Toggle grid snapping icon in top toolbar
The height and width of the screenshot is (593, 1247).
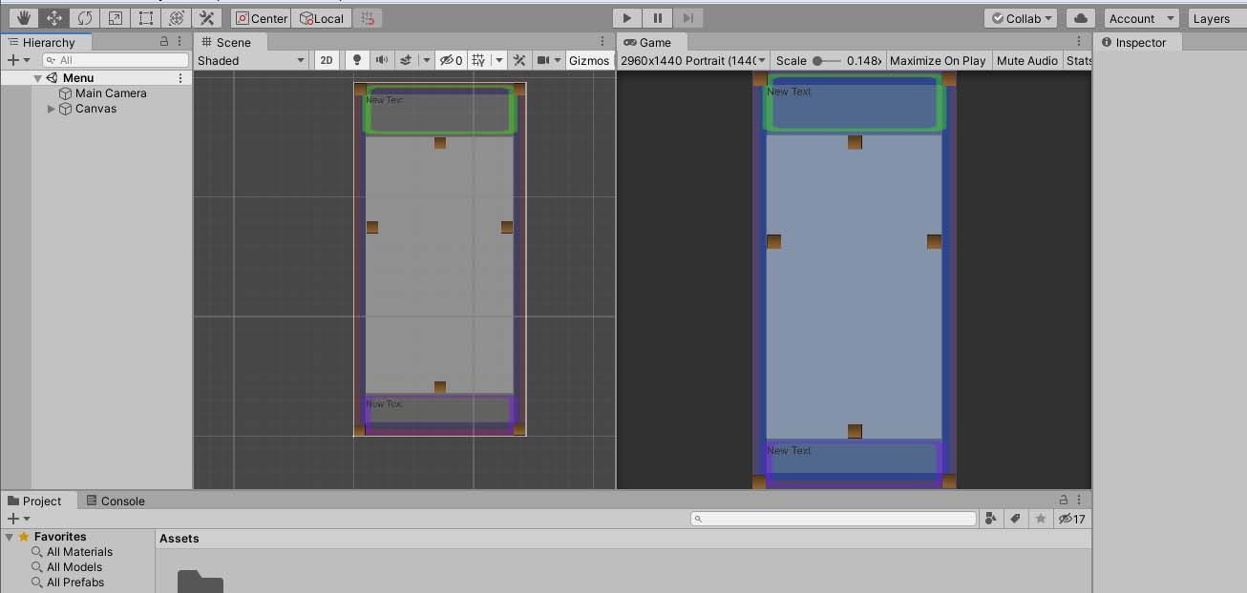tap(367, 18)
